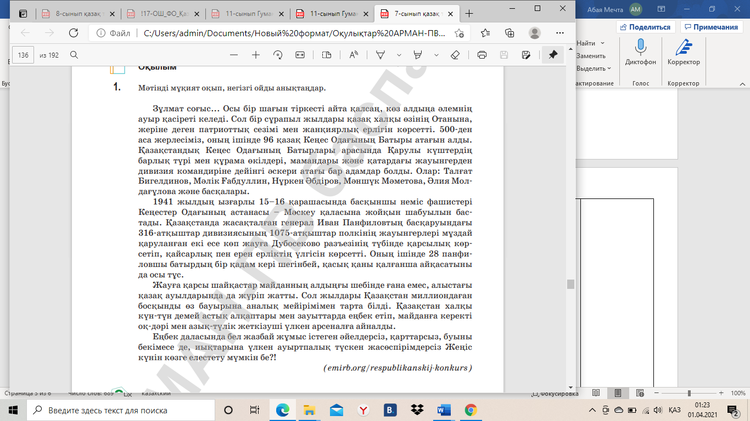This screenshot has width=750, height=421.
Task: Unpin the PDF toolbar
Action: (x=553, y=55)
